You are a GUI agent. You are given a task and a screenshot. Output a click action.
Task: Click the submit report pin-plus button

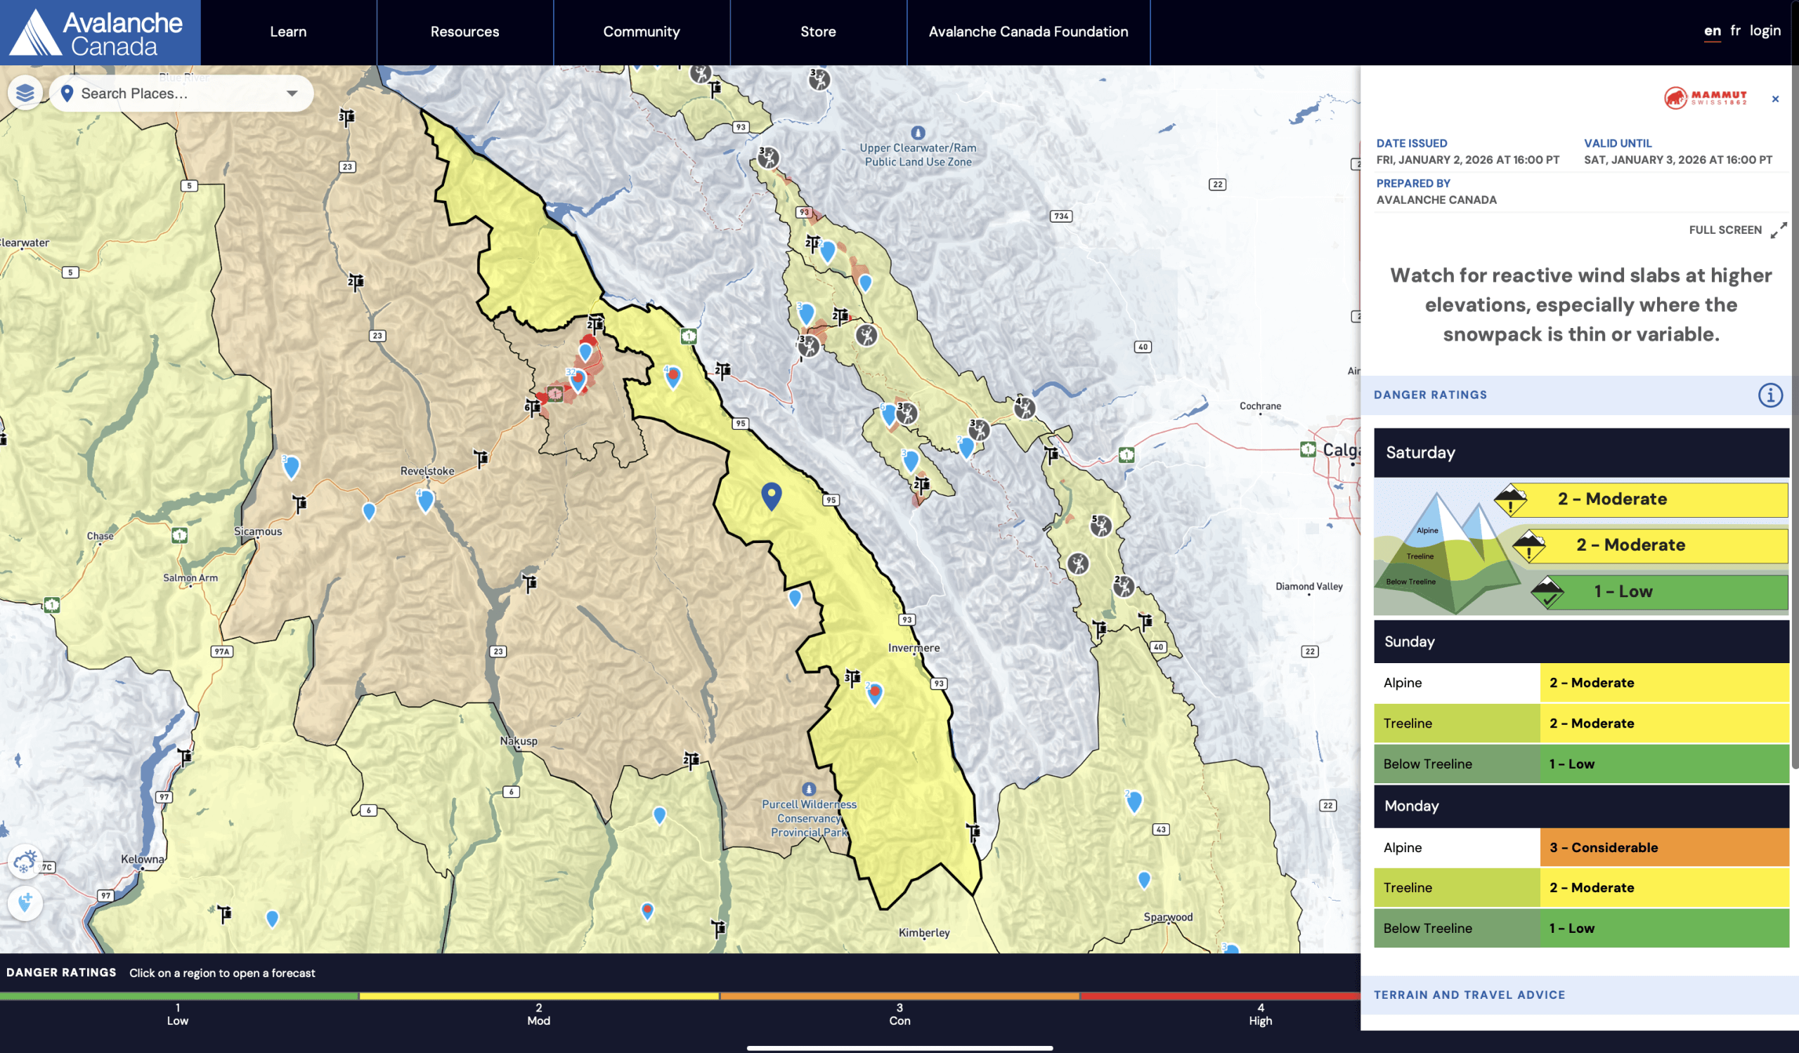pyautogui.click(x=25, y=903)
